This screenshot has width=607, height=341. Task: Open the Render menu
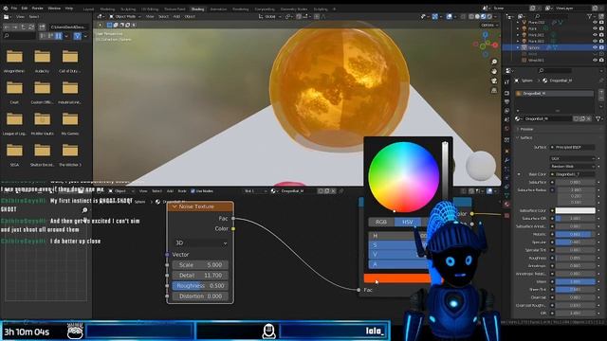(38, 9)
